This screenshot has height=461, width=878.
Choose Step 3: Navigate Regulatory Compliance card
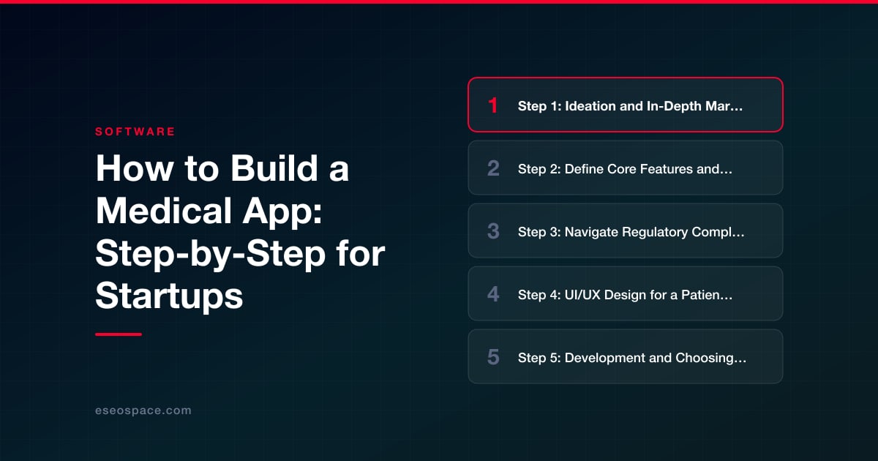coord(626,230)
